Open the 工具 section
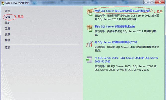This screenshot has height=100, width=166. tap(7, 28)
